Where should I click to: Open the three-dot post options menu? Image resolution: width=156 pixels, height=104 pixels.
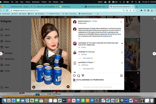(121, 22)
